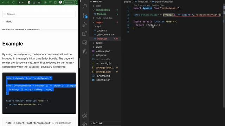Go forward in the browser
Screen dimensions: 225x126
coord(8,2)
